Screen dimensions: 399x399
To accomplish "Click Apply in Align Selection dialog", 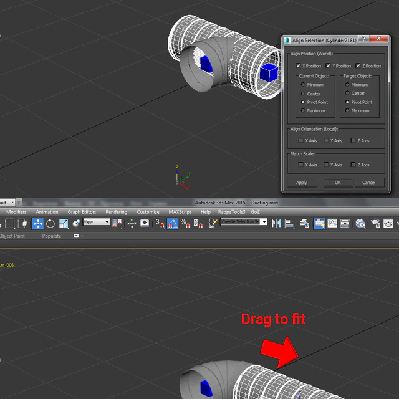I will pyautogui.click(x=302, y=183).
